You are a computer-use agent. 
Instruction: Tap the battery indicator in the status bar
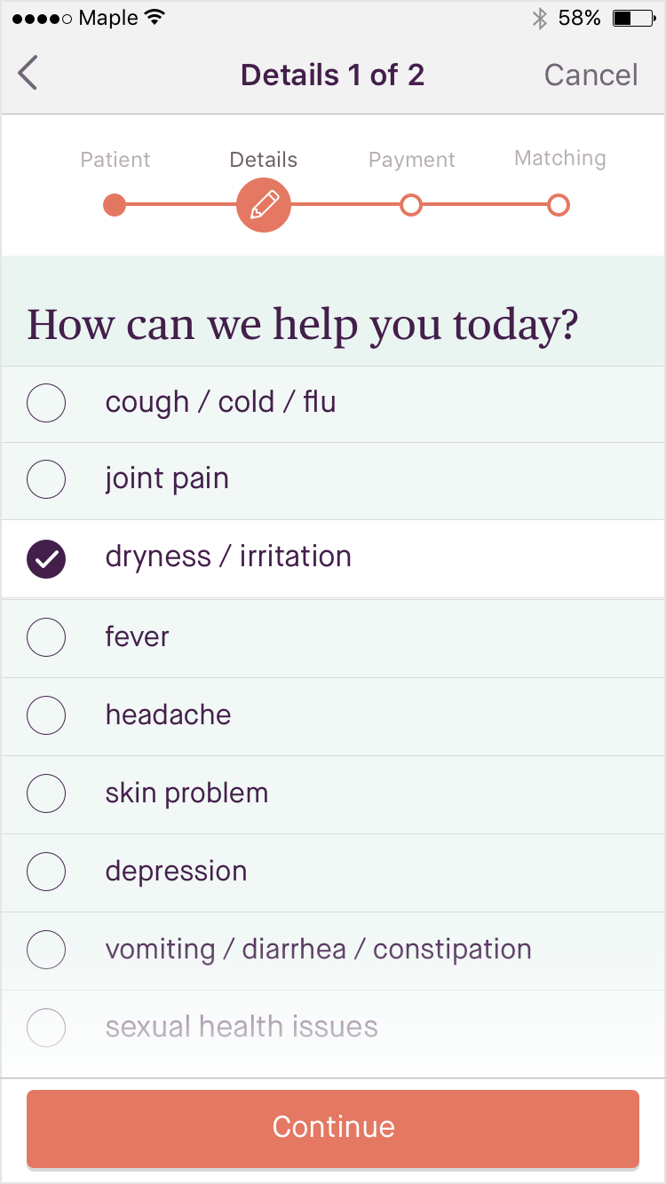[x=630, y=16]
